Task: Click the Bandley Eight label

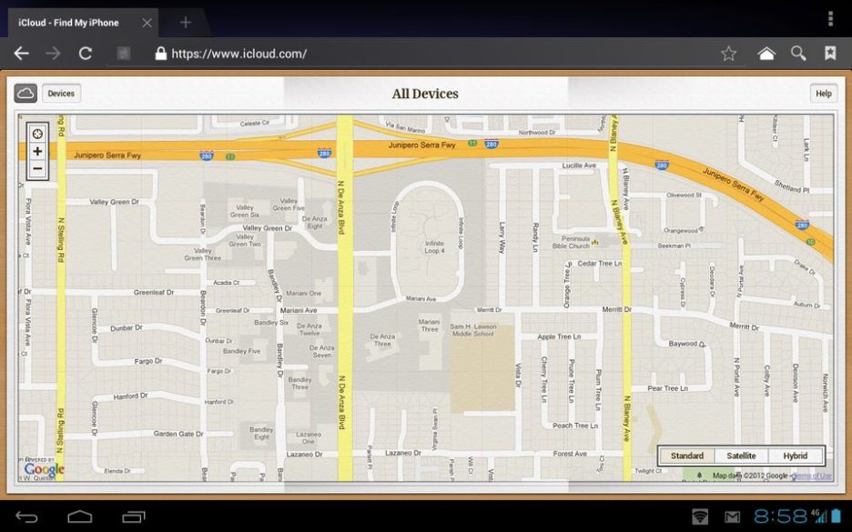Action: [x=261, y=433]
